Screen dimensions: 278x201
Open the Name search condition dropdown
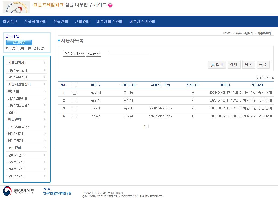[x=93, y=54]
